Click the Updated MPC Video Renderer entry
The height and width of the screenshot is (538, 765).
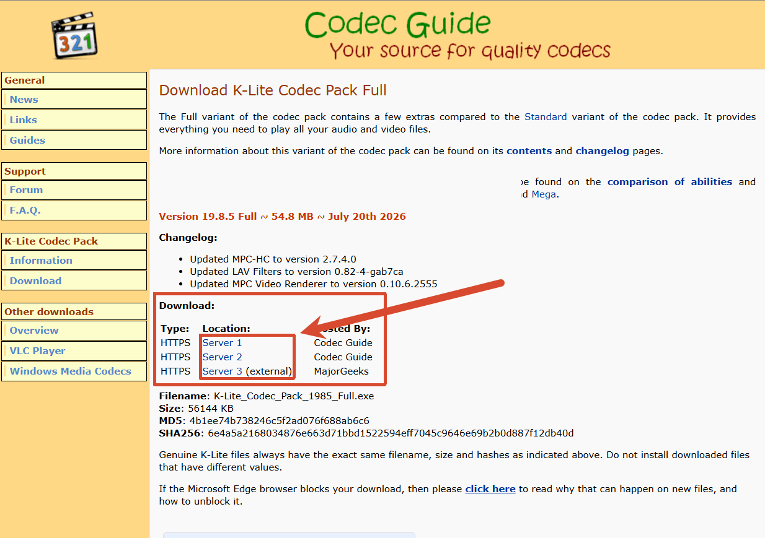click(x=314, y=284)
